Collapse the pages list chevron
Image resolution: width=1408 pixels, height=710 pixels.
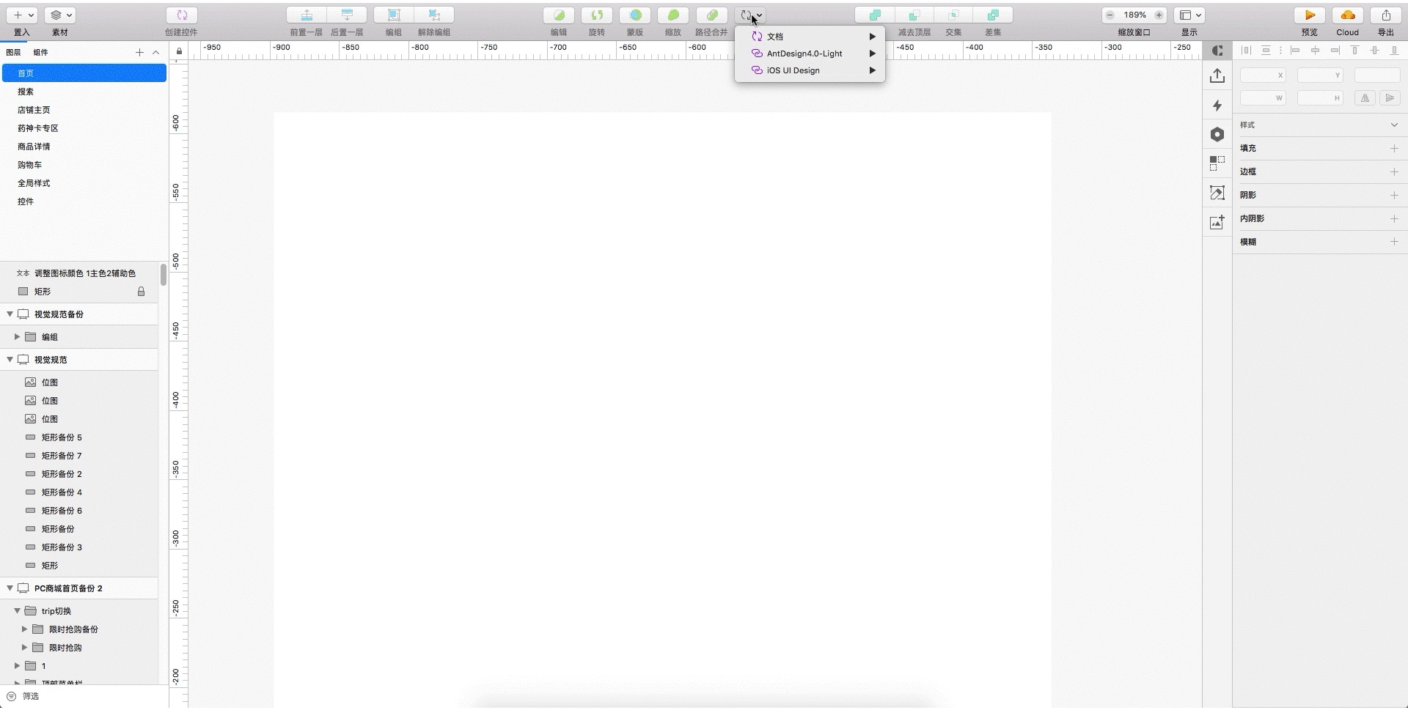coord(156,53)
